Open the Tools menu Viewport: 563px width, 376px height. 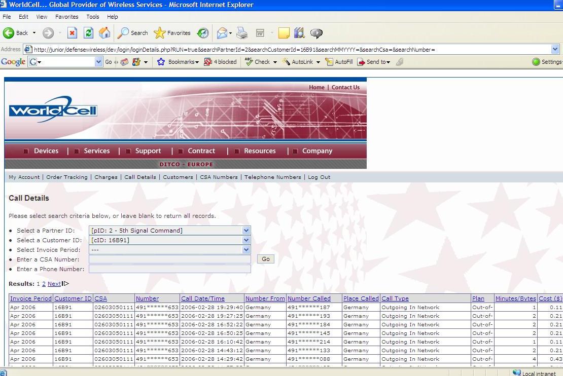click(93, 17)
